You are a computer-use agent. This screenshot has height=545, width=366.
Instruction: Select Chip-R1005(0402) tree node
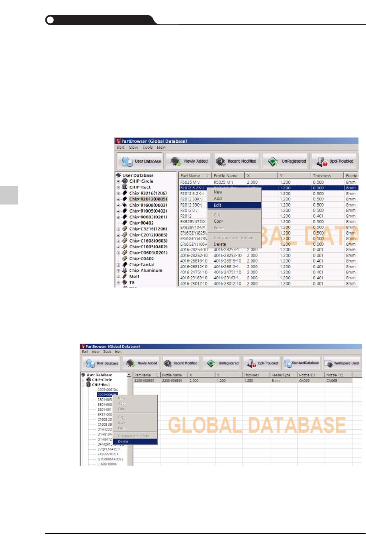click(x=148, y=211)
